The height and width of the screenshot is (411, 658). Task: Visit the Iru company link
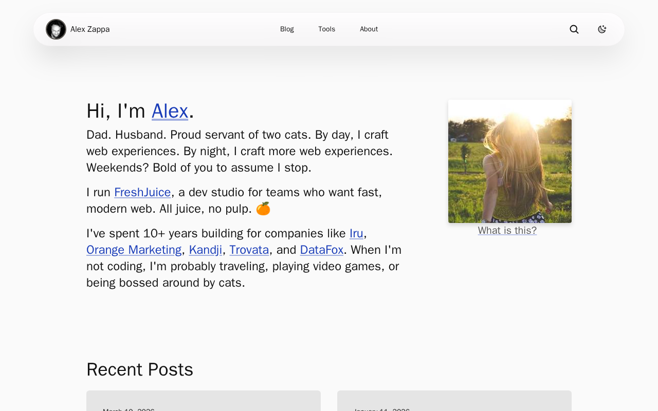tap(356, 233)
